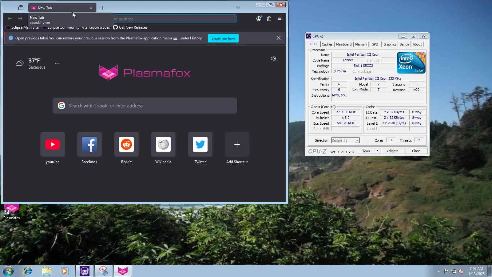Open the Windows Start menu orb
The width and height of the screenshot is (492, 277).
(x=8, y=271)
